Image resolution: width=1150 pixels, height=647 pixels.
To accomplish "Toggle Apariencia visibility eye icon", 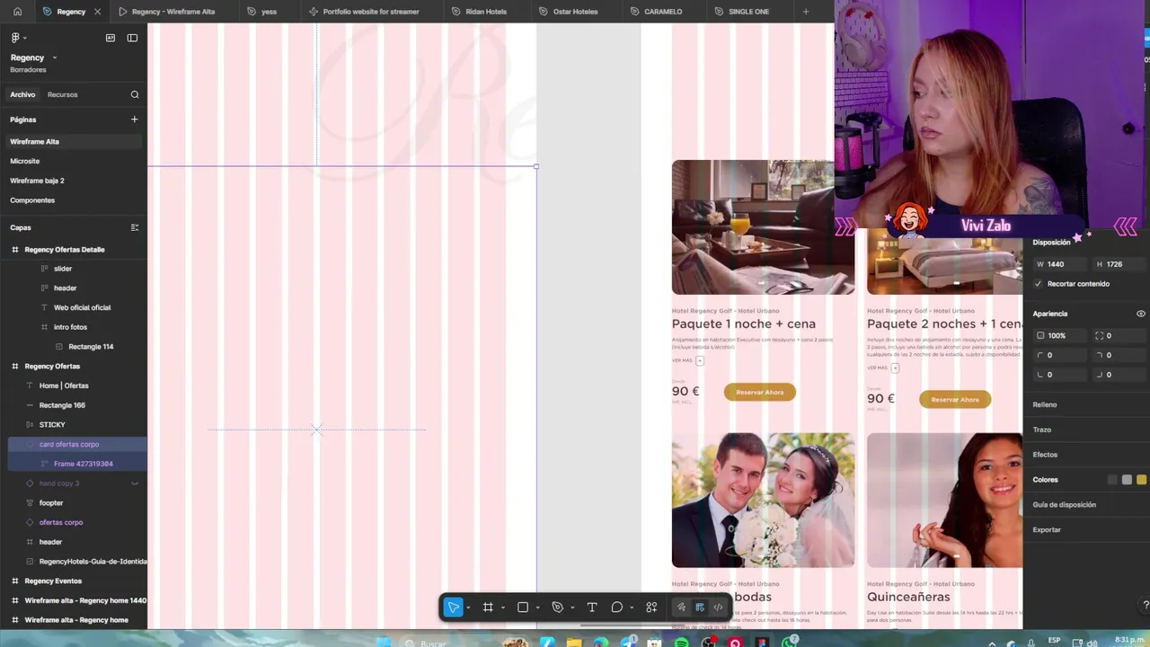I will [1141, 314].
